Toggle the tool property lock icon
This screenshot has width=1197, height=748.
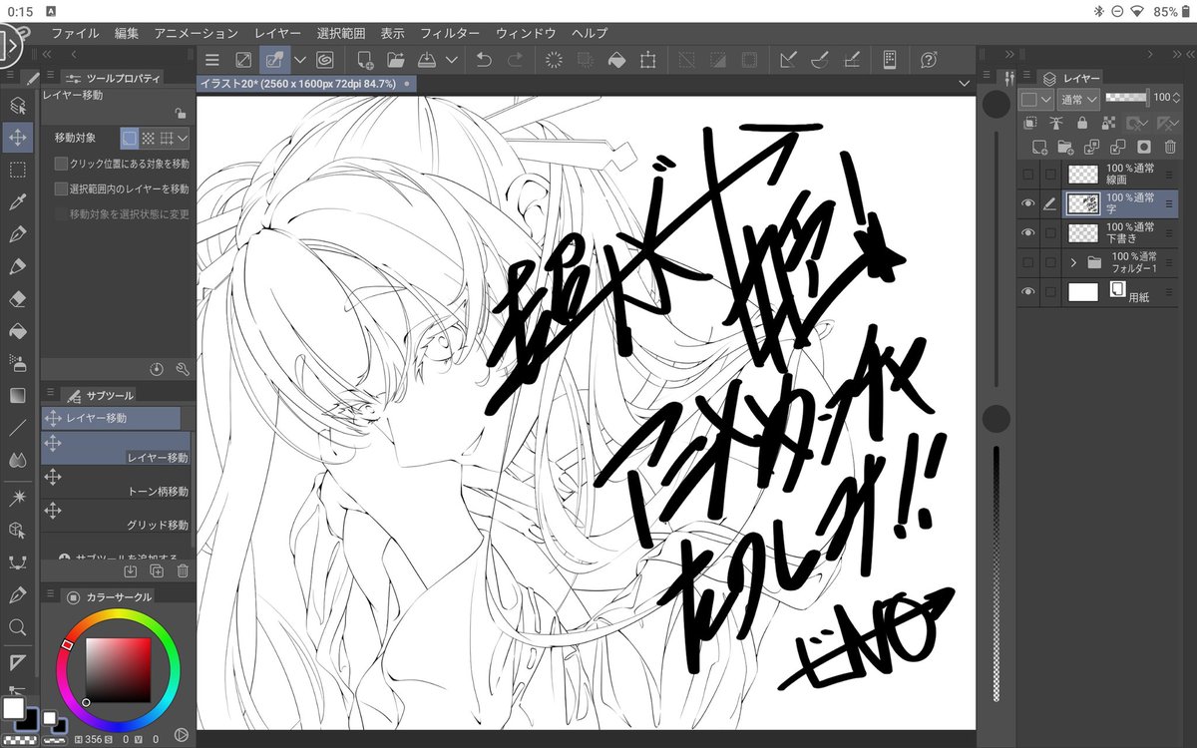click(x=180, y=114)
